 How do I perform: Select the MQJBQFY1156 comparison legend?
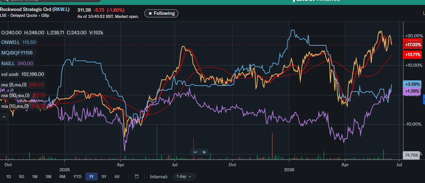pyautogui.click(x=19, y=53)
